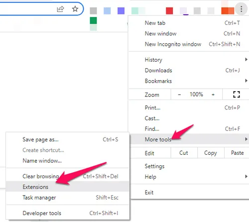Choose Save page as... in submenu
This screenshot has width=249, height=222.
[x=68, y=139]
